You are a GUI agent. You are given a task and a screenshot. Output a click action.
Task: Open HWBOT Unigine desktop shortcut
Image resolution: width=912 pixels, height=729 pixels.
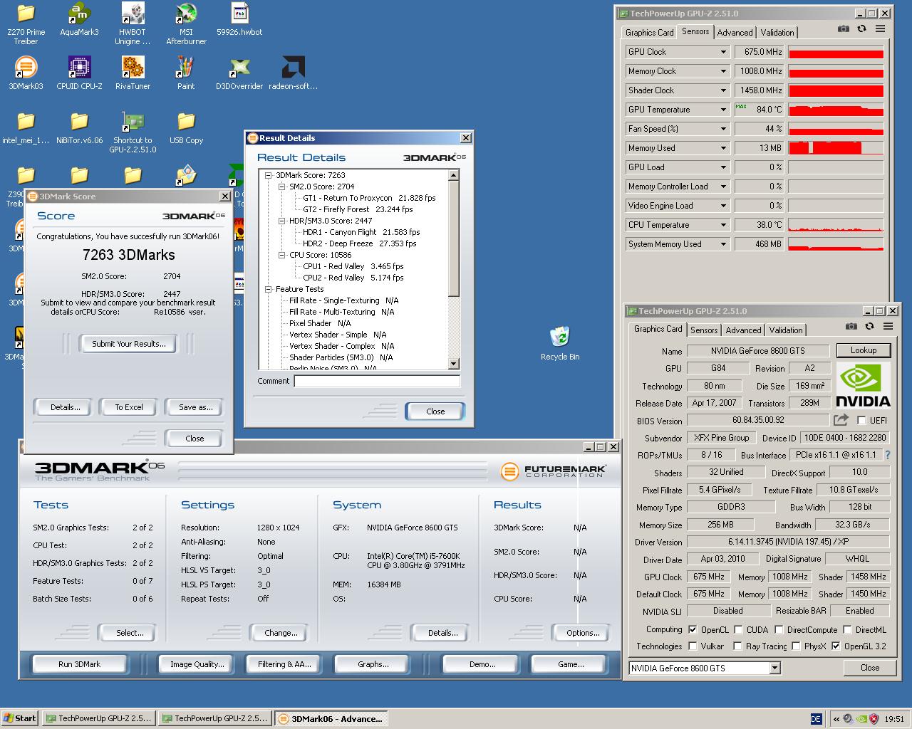133,23
